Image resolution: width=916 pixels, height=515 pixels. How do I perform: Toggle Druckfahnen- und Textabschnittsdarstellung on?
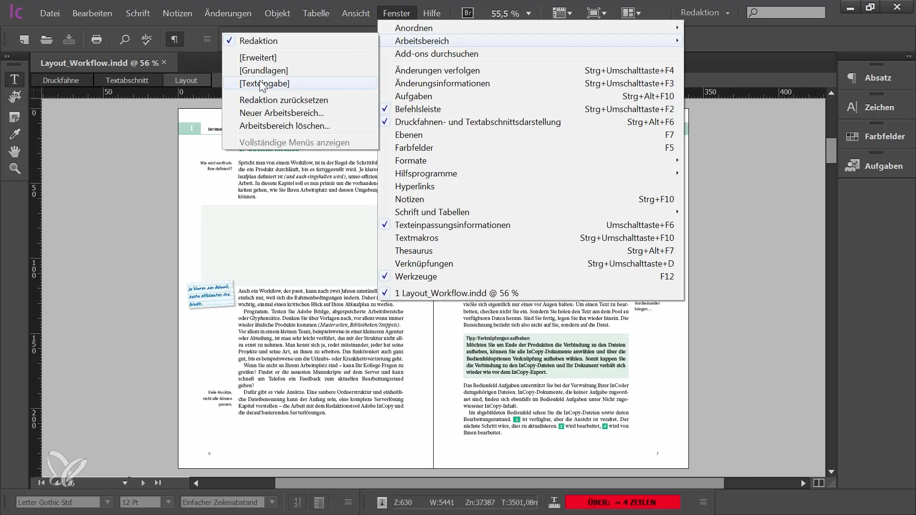click(x=478, y=122)
